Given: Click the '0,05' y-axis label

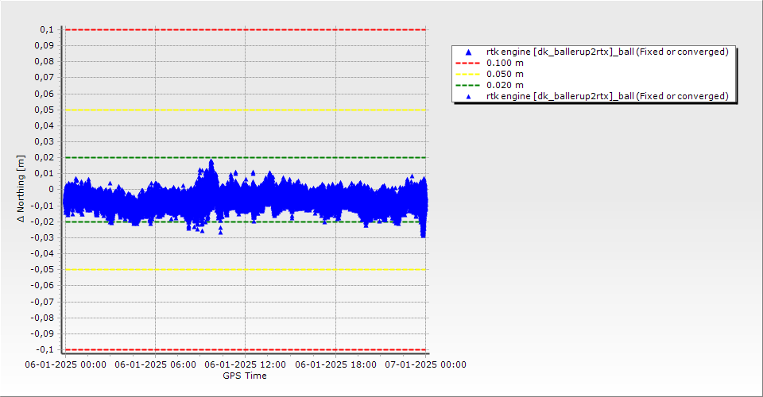Looking at the screenshot, I should 45,110.
